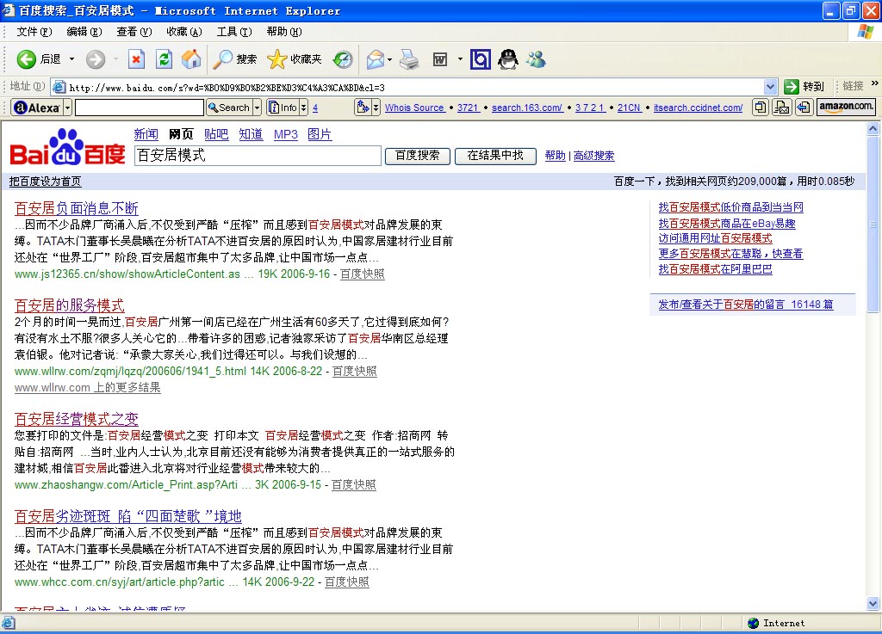This screenshot has height=634, width=882.
Task: Expand the 后退 back history dropdown
Action: point(72,59)
